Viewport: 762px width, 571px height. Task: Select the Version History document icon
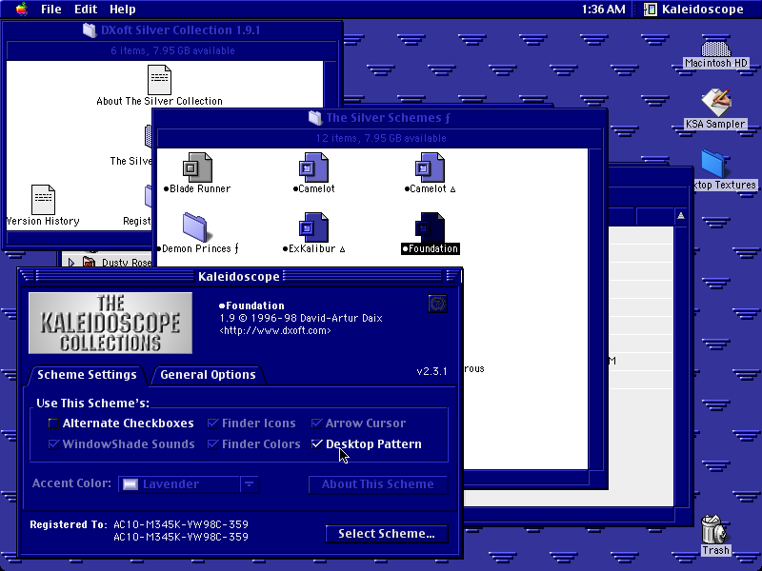point(43,200)
